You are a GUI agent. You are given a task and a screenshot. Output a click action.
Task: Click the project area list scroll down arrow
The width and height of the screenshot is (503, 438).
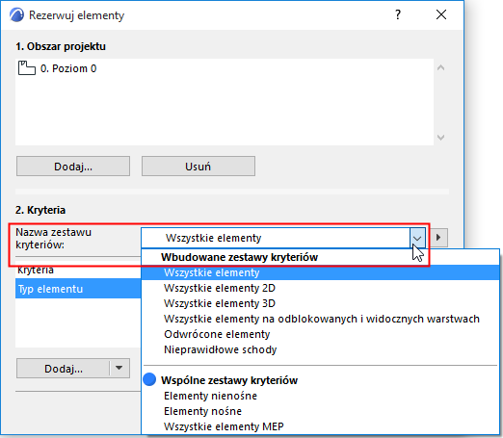(440, 138)
